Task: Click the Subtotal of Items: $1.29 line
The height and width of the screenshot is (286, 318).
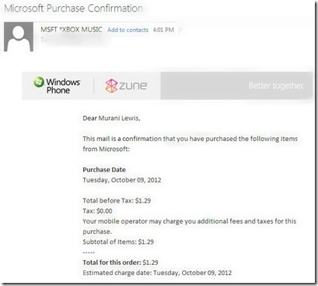Action: [x=118, y=242]
